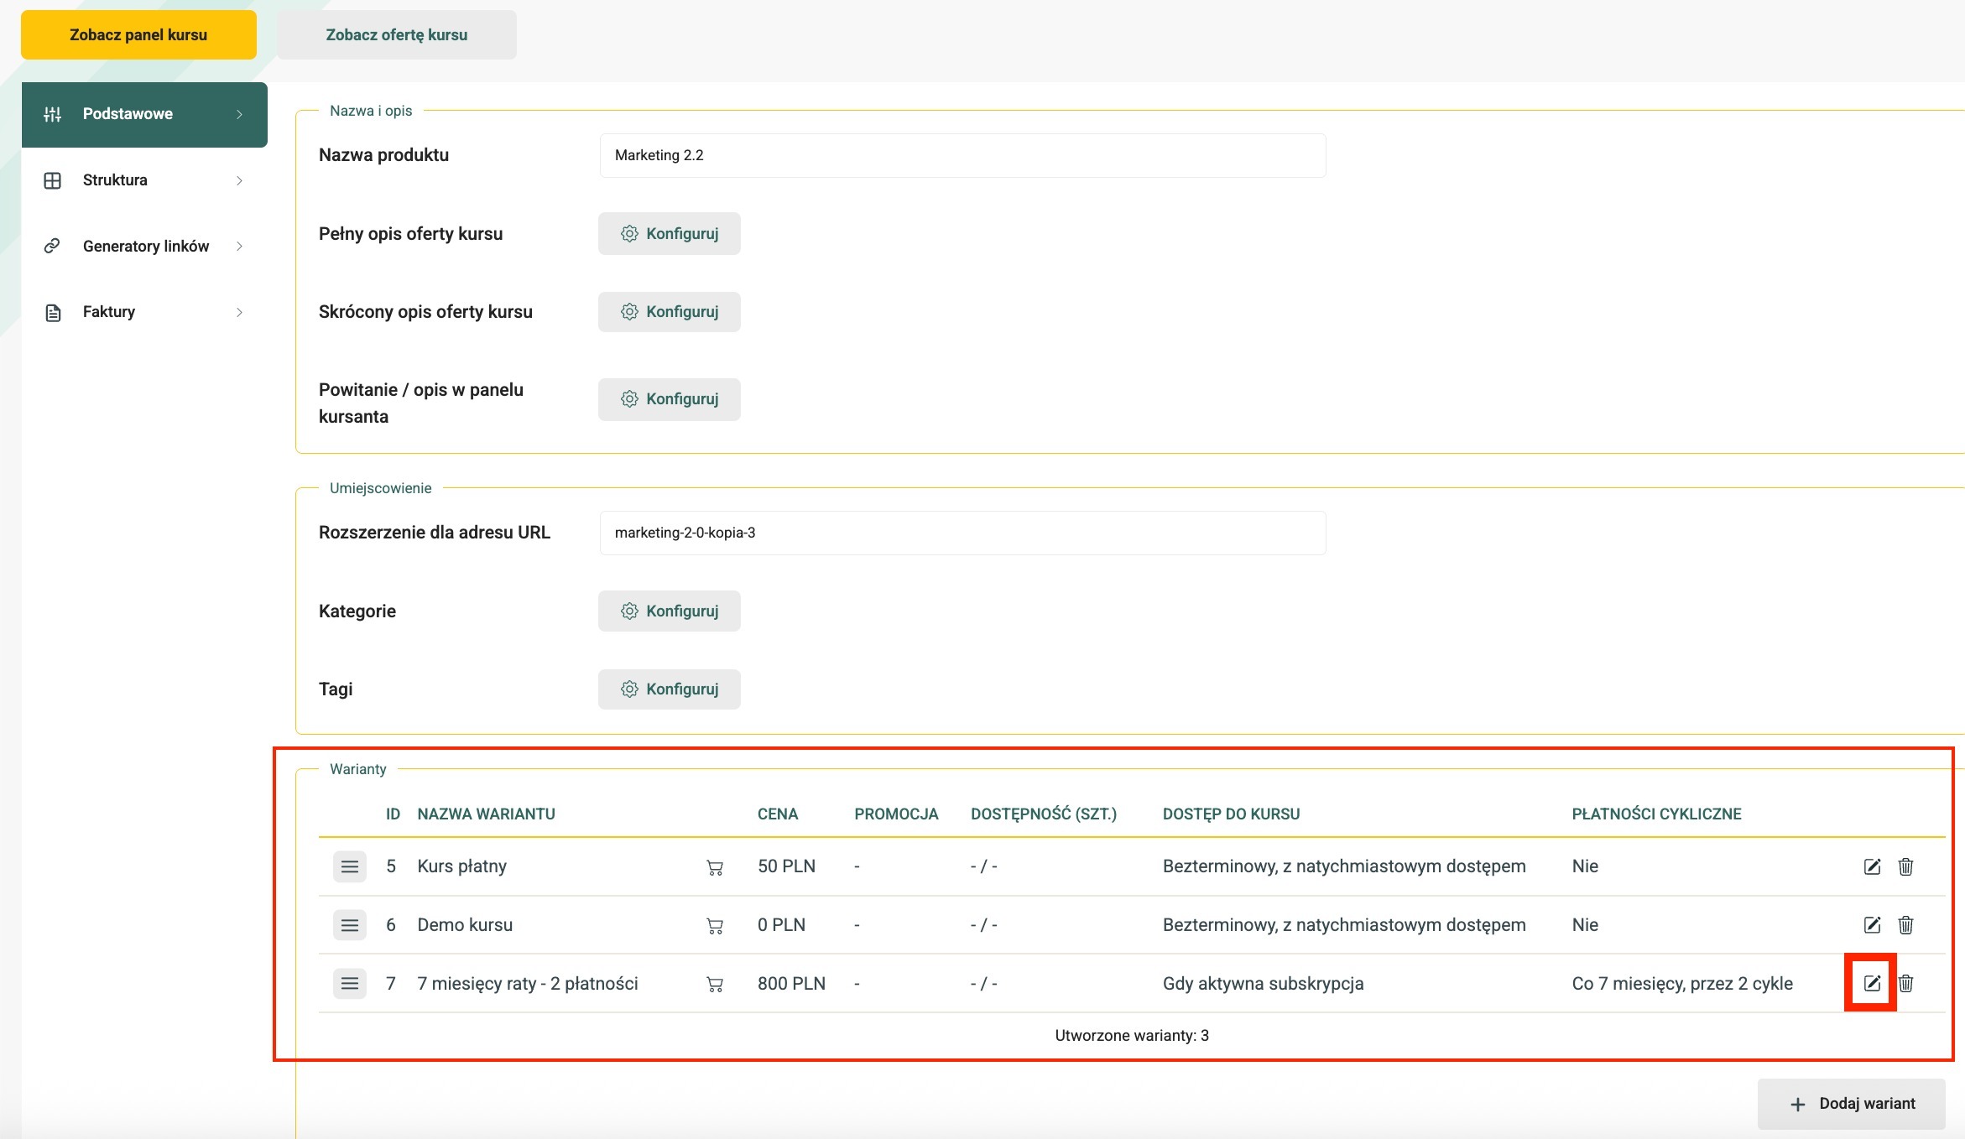Delete the 'Demo kursu' variant row
The image size is (1965, 1139).
(1905, 925)
